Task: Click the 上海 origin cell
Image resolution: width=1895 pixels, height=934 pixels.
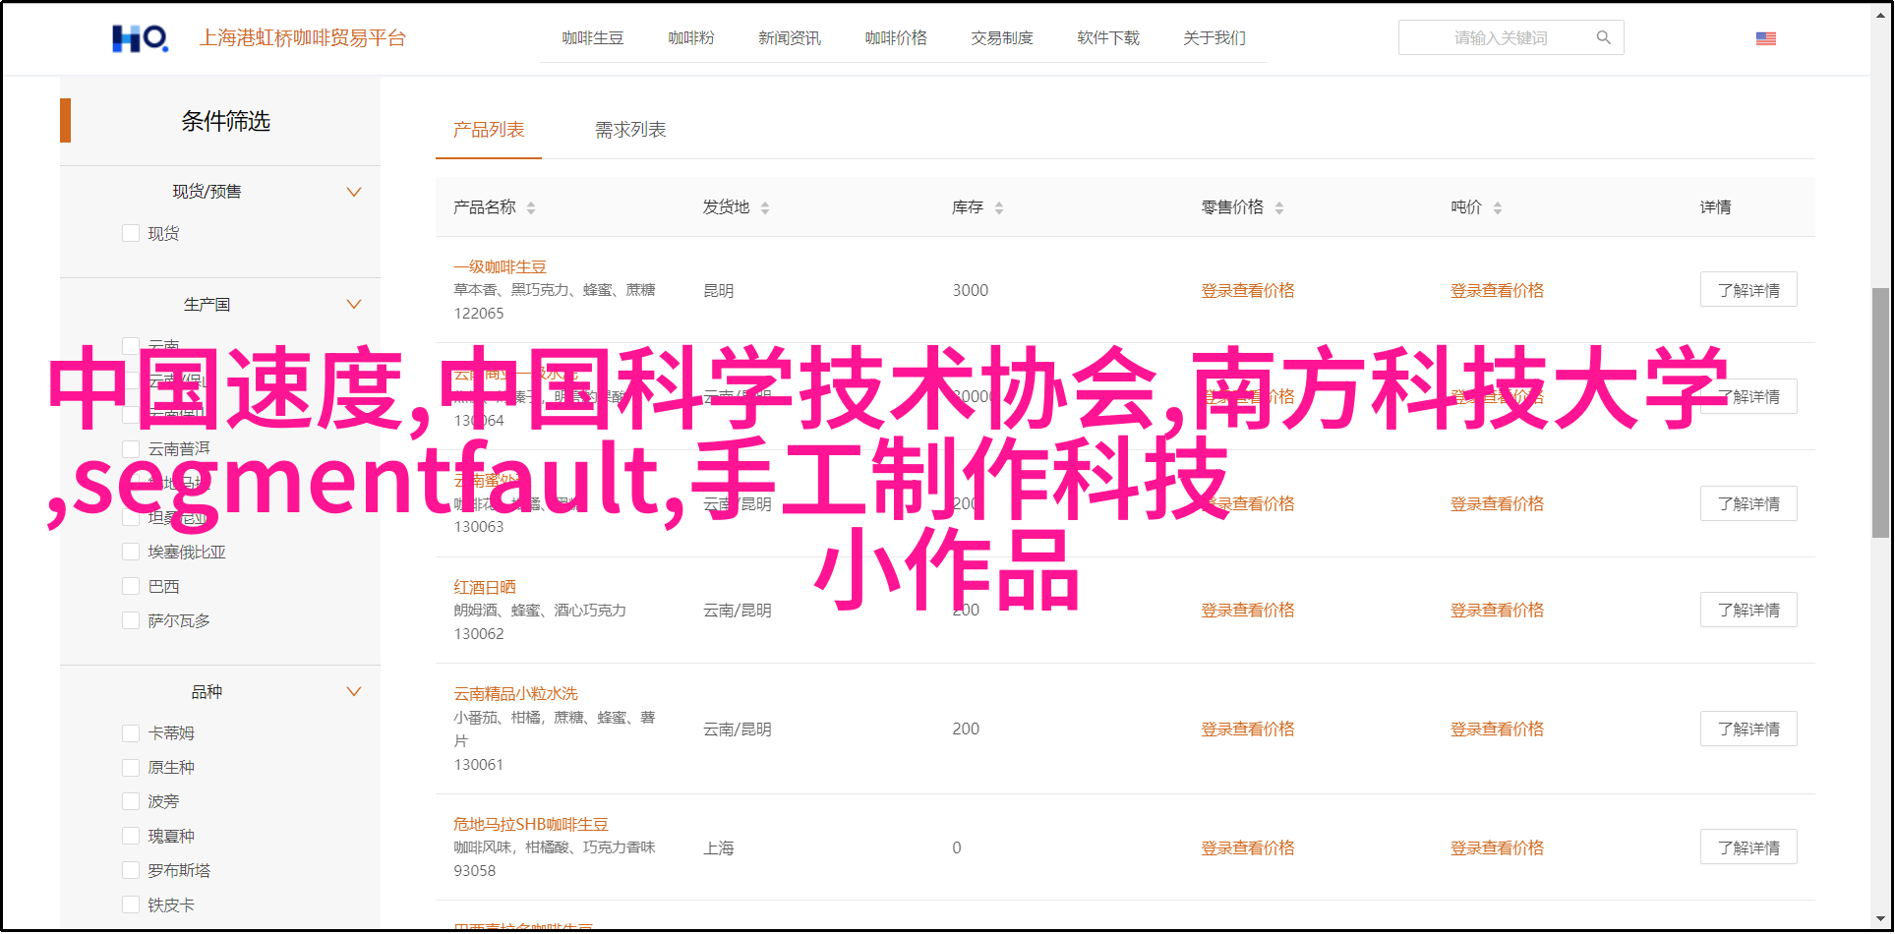Action: pyautogui.click(x=719, y=847)
